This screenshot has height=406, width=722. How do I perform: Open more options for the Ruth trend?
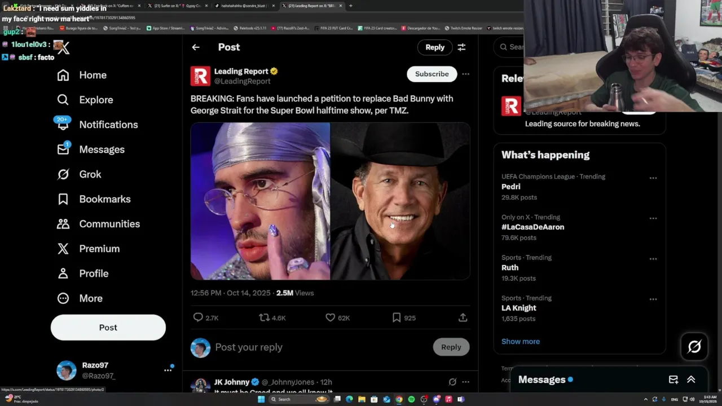[x=653, y=259]
